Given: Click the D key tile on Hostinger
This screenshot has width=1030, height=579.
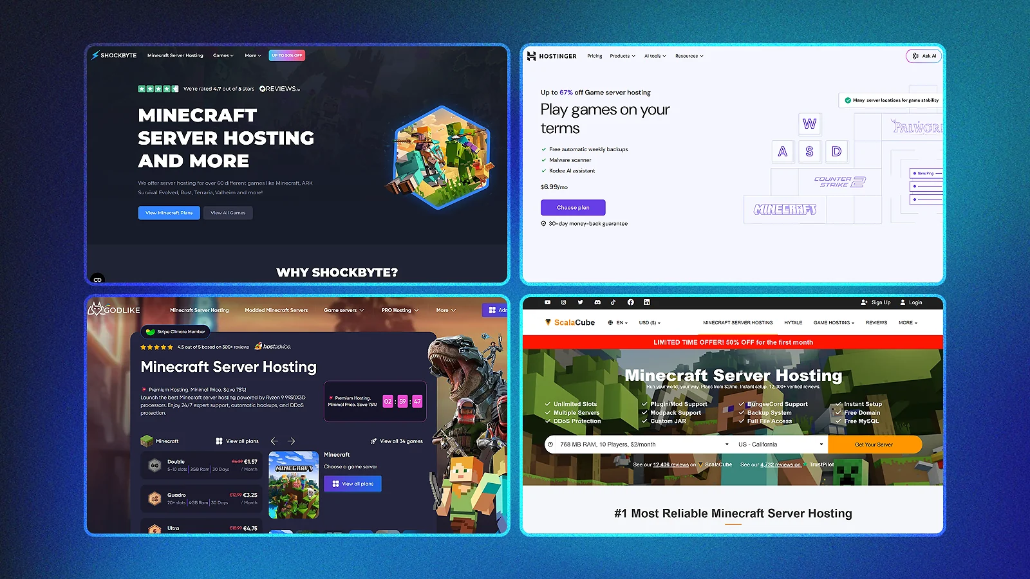Looking at the screenshot, I should [836, 151].
